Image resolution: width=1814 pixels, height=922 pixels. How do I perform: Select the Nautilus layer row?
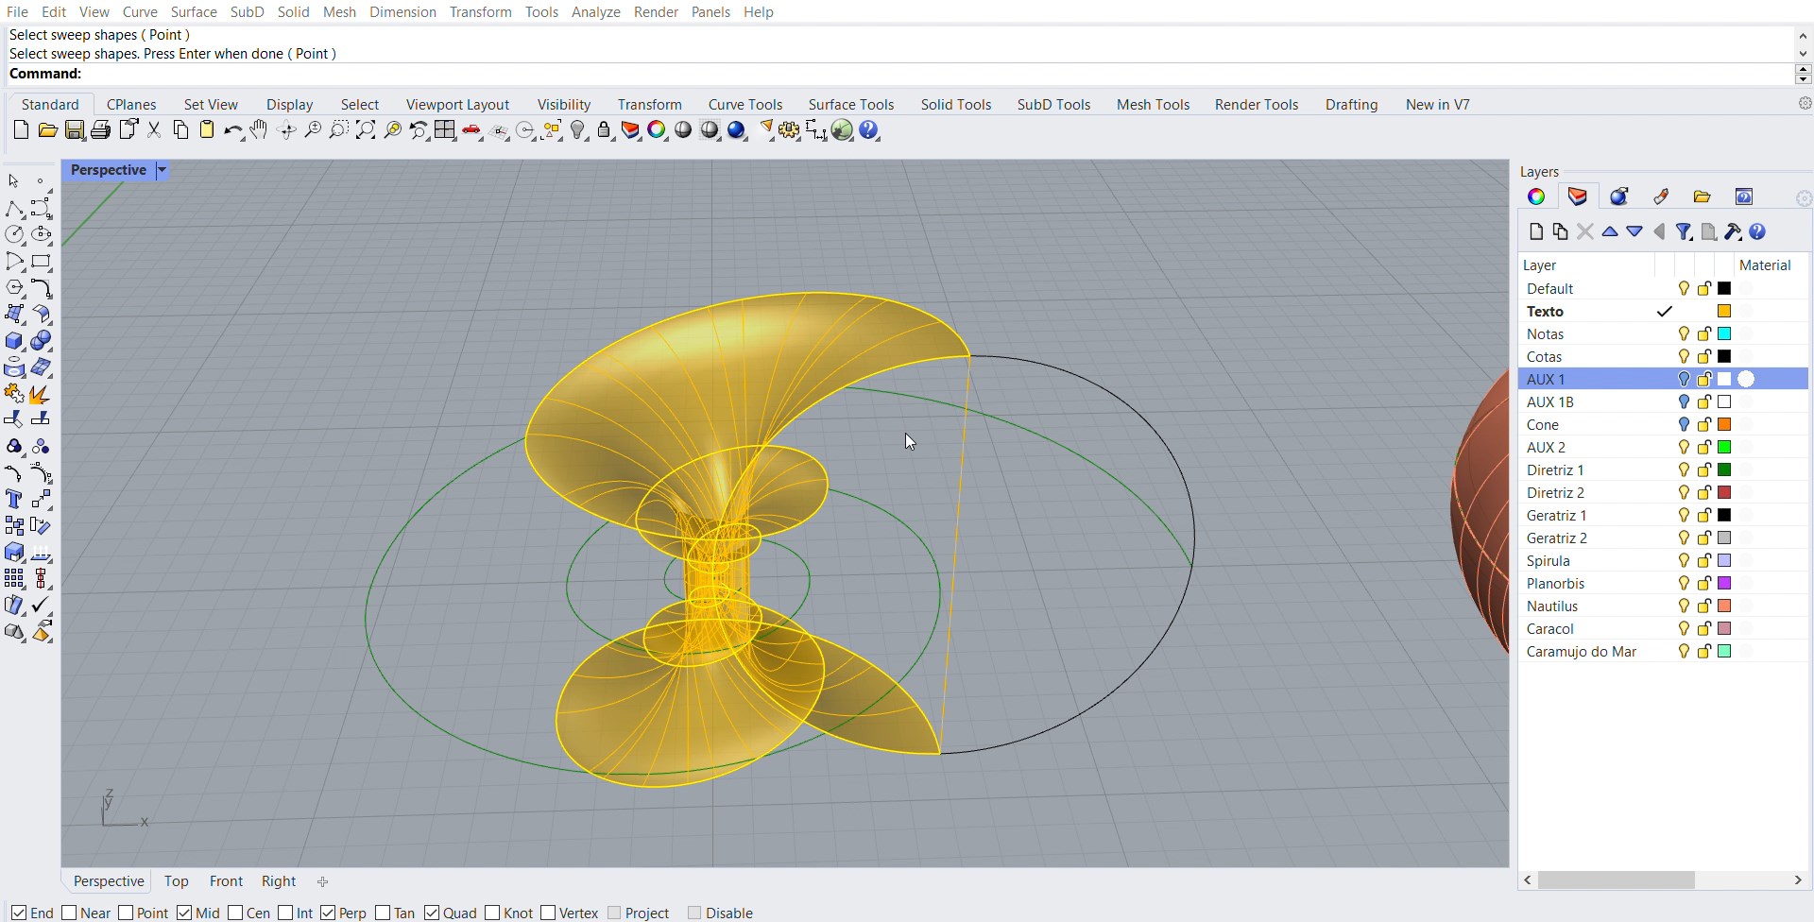[1663, 606]
